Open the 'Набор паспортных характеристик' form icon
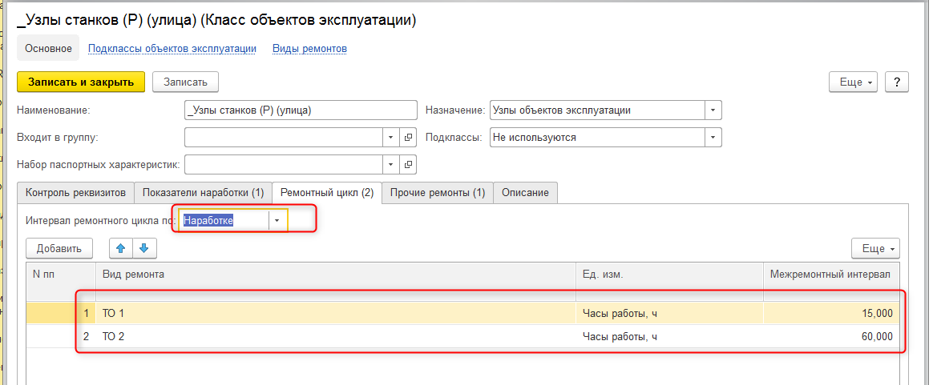 [x=408, y=165]
